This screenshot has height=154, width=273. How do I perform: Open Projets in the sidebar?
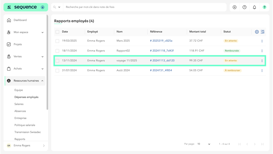pyautogui.click(x=18, y=44)
